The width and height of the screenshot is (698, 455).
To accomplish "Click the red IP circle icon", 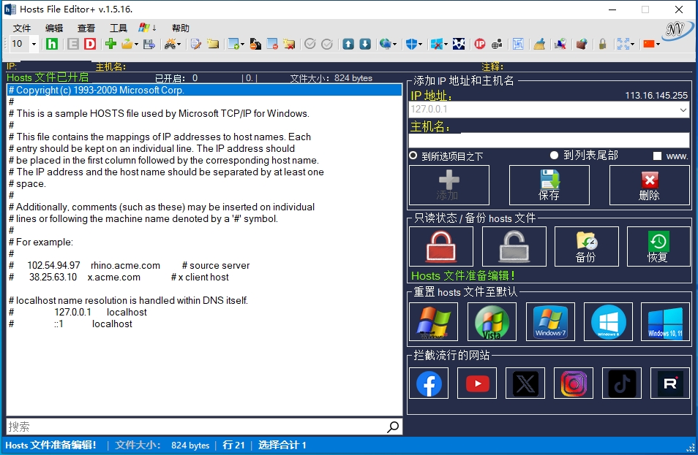I will (x=480, y=44).
